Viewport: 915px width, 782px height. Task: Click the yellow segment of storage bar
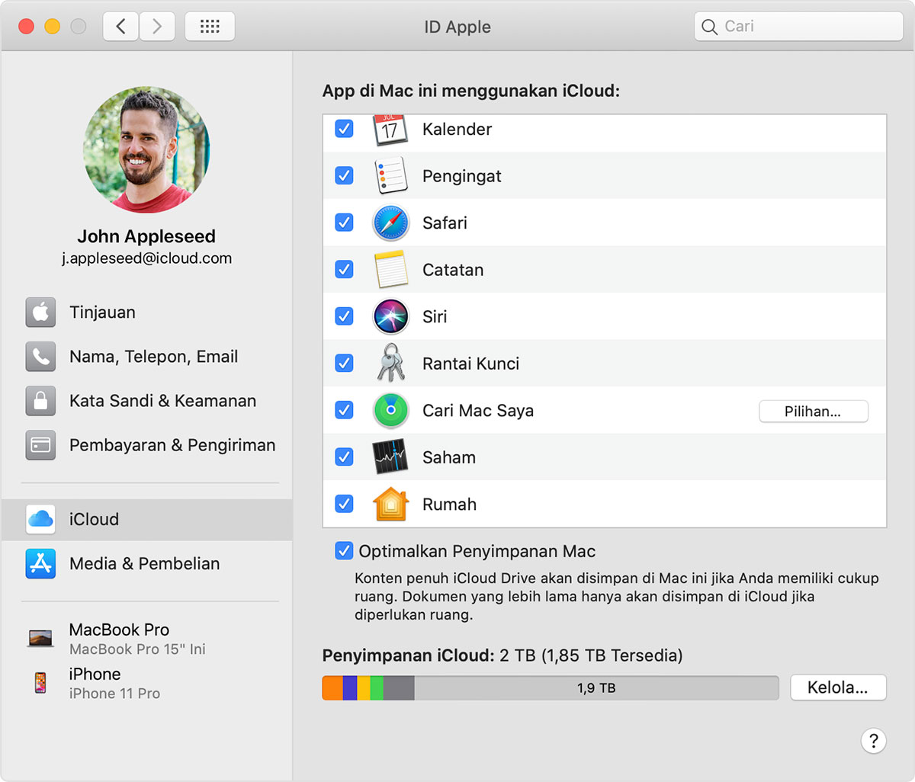coord(364,687)
